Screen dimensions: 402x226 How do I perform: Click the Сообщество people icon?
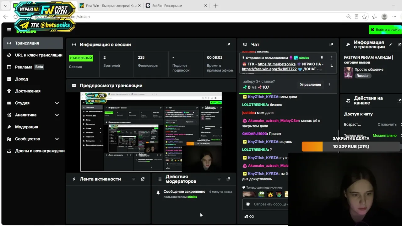[9, 139]
